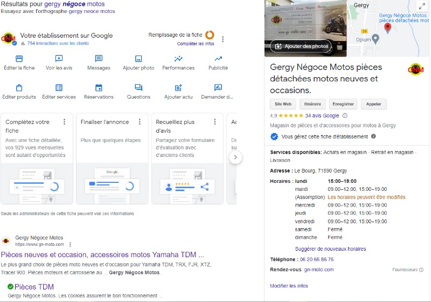Open the Réservations calendar icon

(x=99, y=88)
